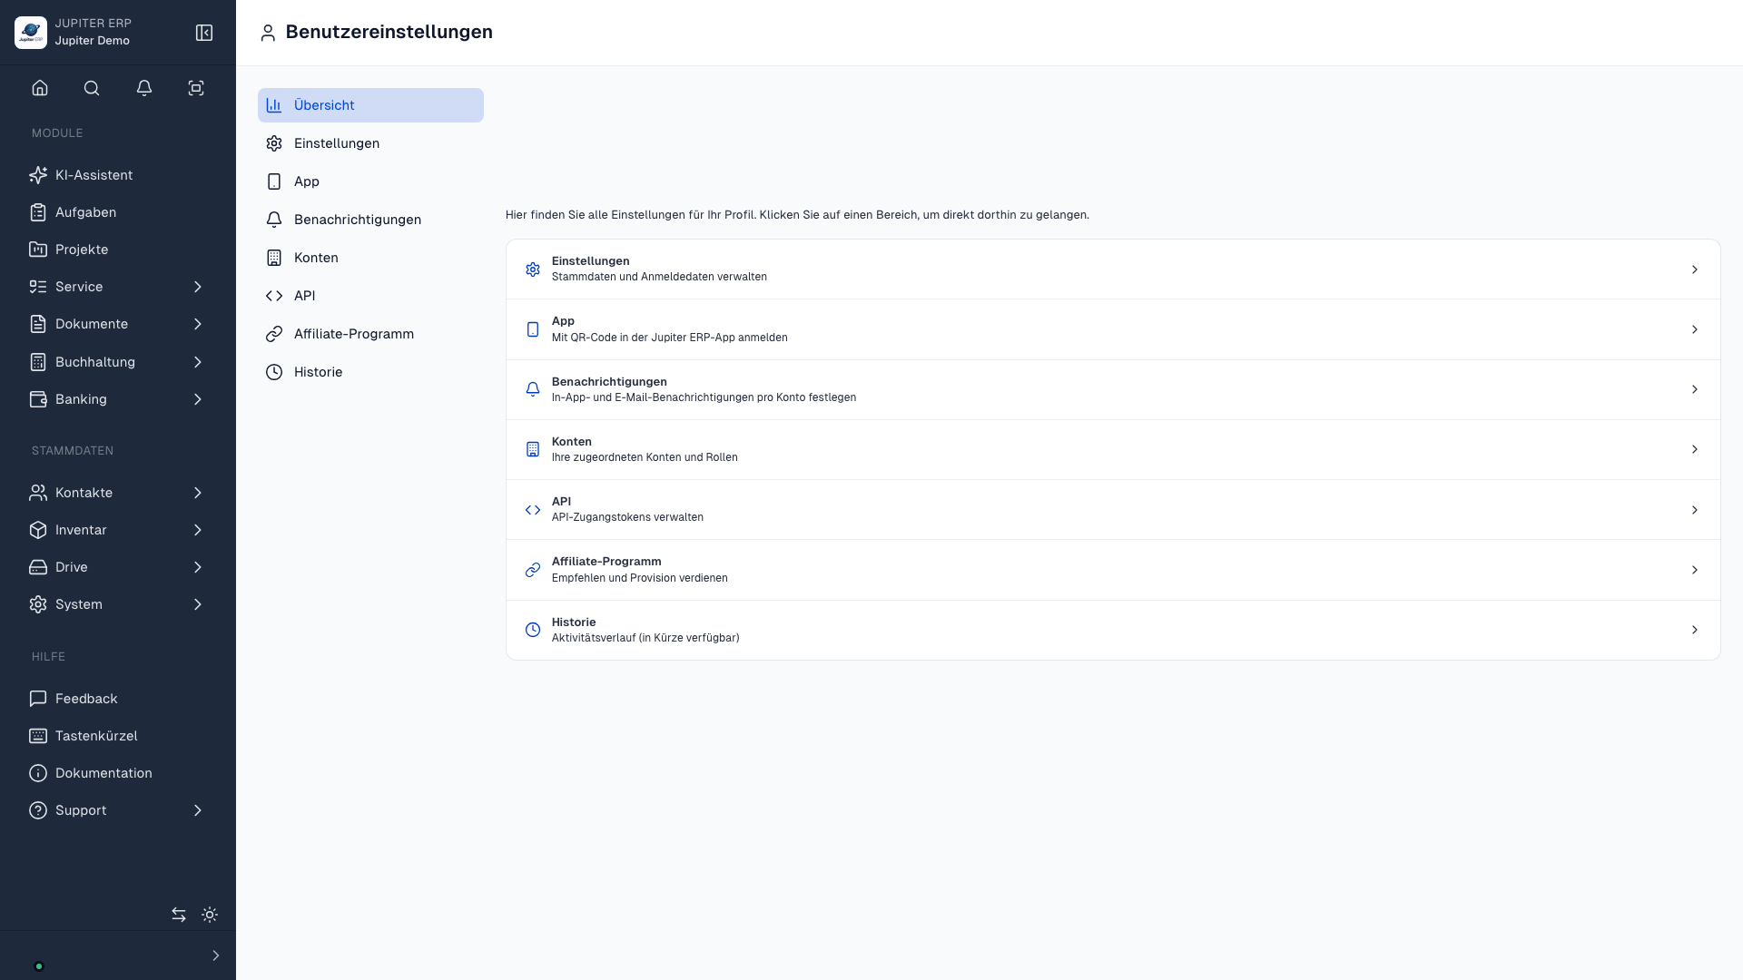Click the scan icon in sidebar toolbar

[196, 88]
